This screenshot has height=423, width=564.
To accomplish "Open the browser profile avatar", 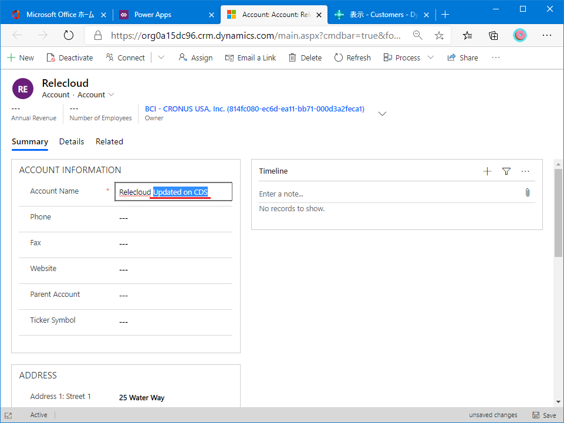I will 520,35.
